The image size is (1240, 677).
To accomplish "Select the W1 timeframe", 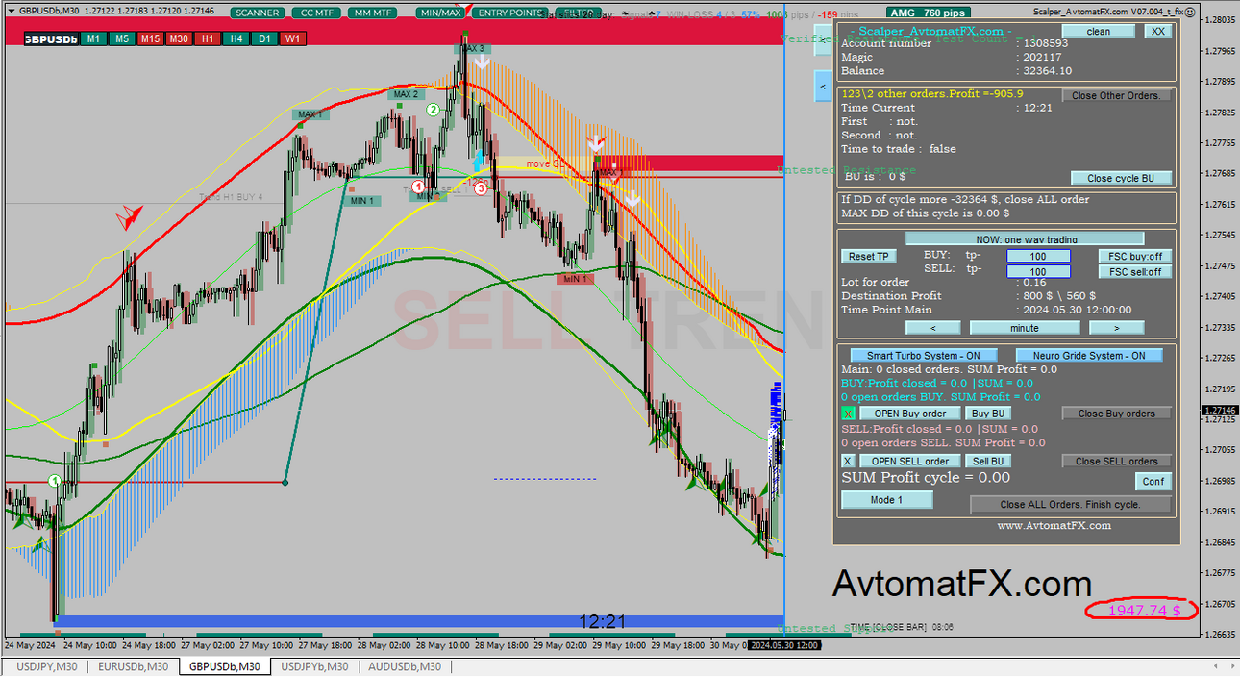I will coord(293,38).
